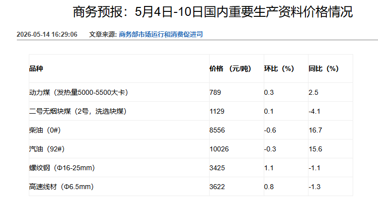378x204 pixels.
Task: Click the 0.8 month-on-month value for 高速线材
Action: pyautogui.click(x=269, y=187)
